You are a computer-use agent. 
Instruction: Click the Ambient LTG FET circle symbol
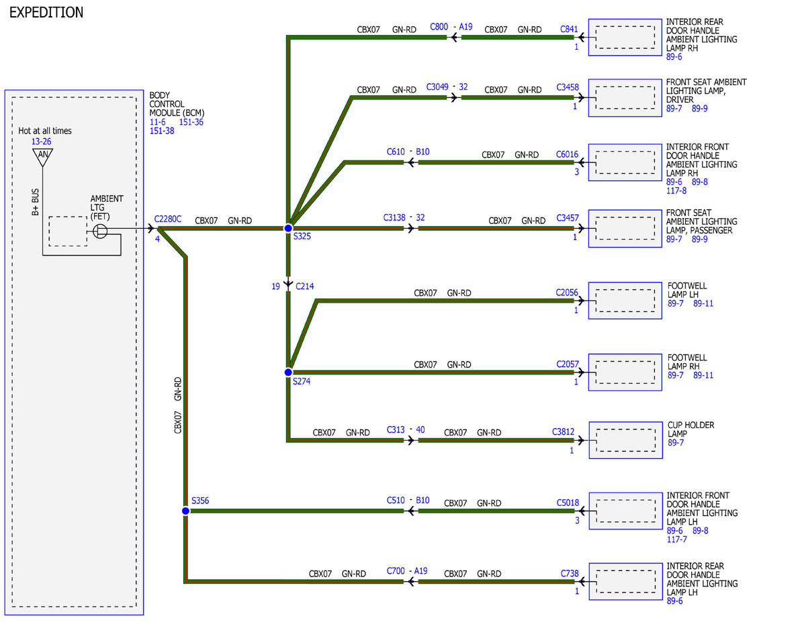100,231
